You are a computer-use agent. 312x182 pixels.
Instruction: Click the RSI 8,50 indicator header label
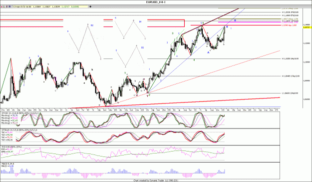(11, 147)
